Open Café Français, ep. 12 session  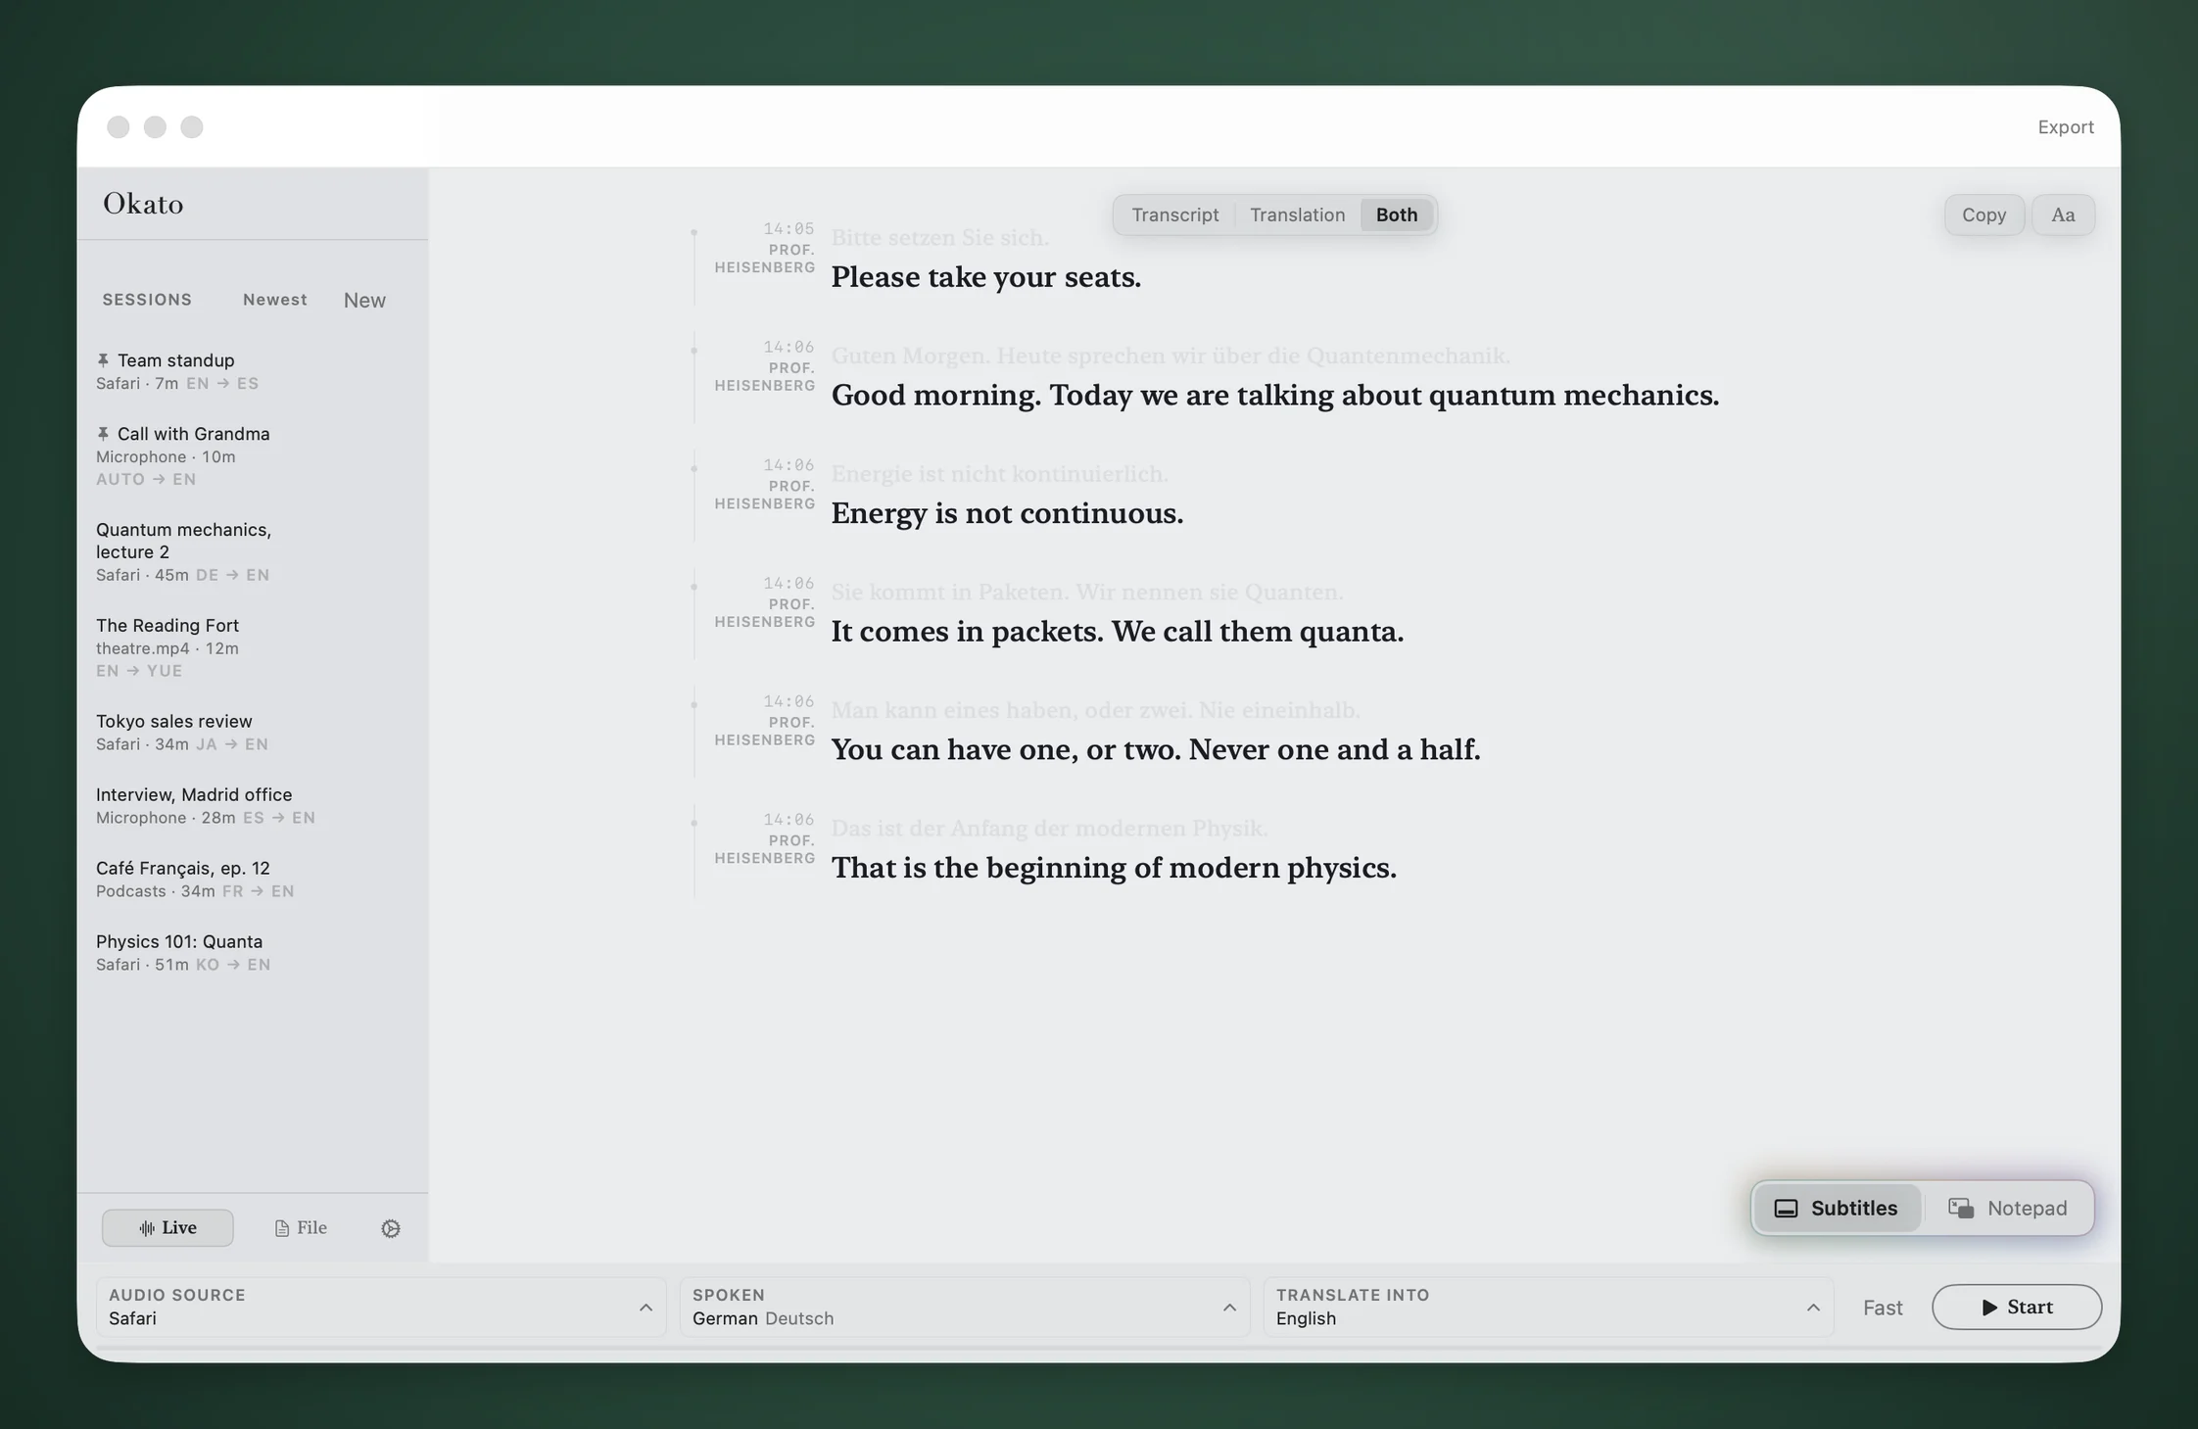click(253, 879)
